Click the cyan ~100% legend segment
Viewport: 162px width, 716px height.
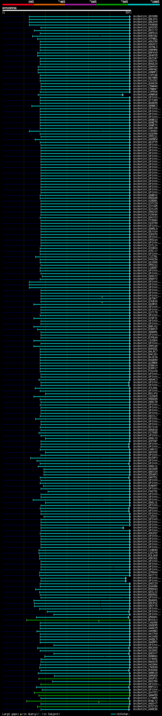click(144, 5)
